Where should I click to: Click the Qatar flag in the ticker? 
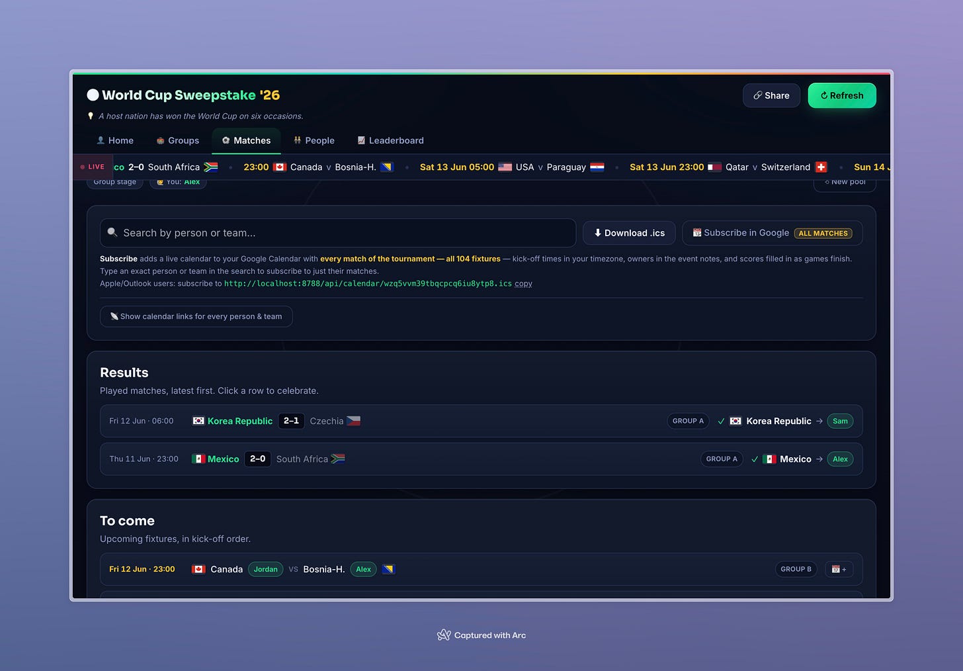(x=714, y=167)
